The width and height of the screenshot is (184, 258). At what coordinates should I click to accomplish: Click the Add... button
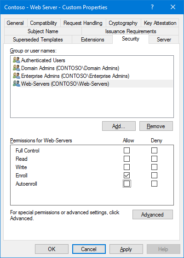(x=119, y=126)
